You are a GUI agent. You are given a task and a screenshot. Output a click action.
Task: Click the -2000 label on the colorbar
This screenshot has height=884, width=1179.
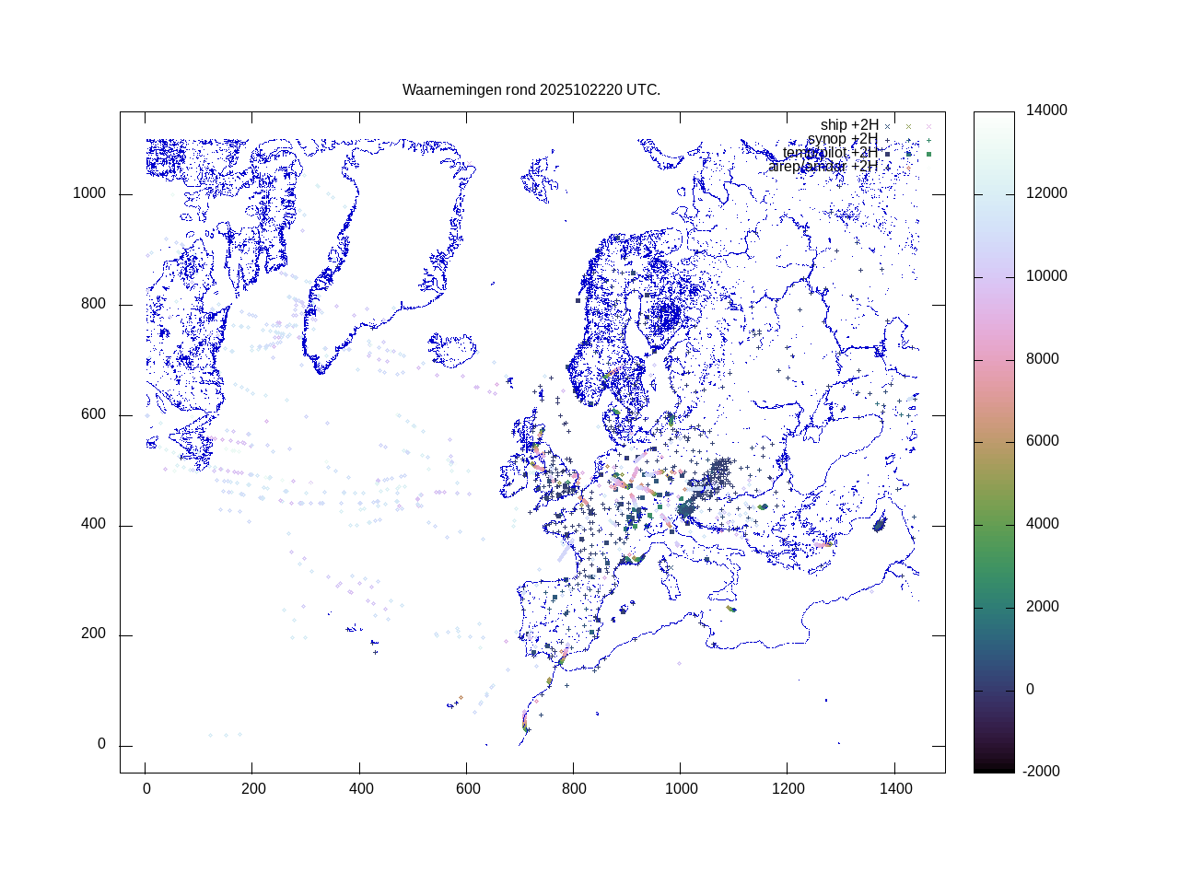[1042, 772]
